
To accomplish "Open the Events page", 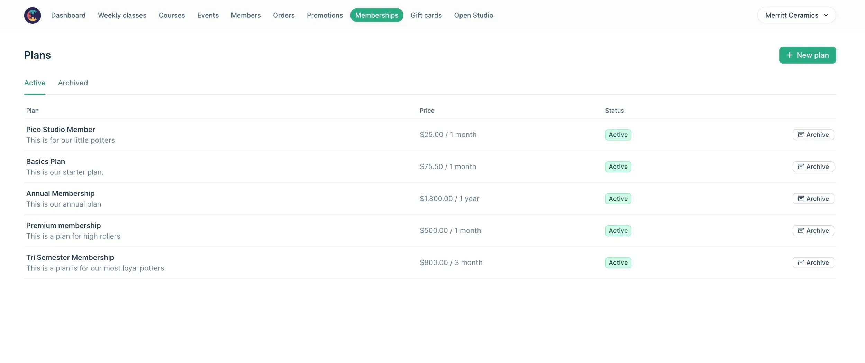I will click(x=208, y=15).
